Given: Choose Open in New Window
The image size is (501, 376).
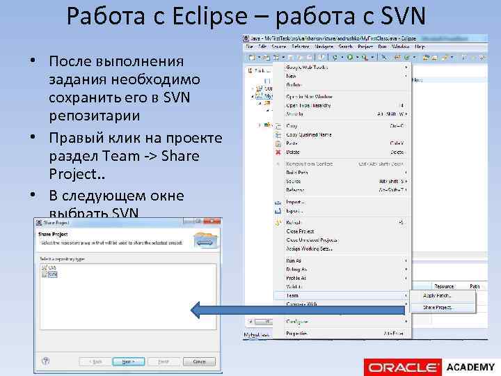Looking at the screenshot, I should [342, 97].
